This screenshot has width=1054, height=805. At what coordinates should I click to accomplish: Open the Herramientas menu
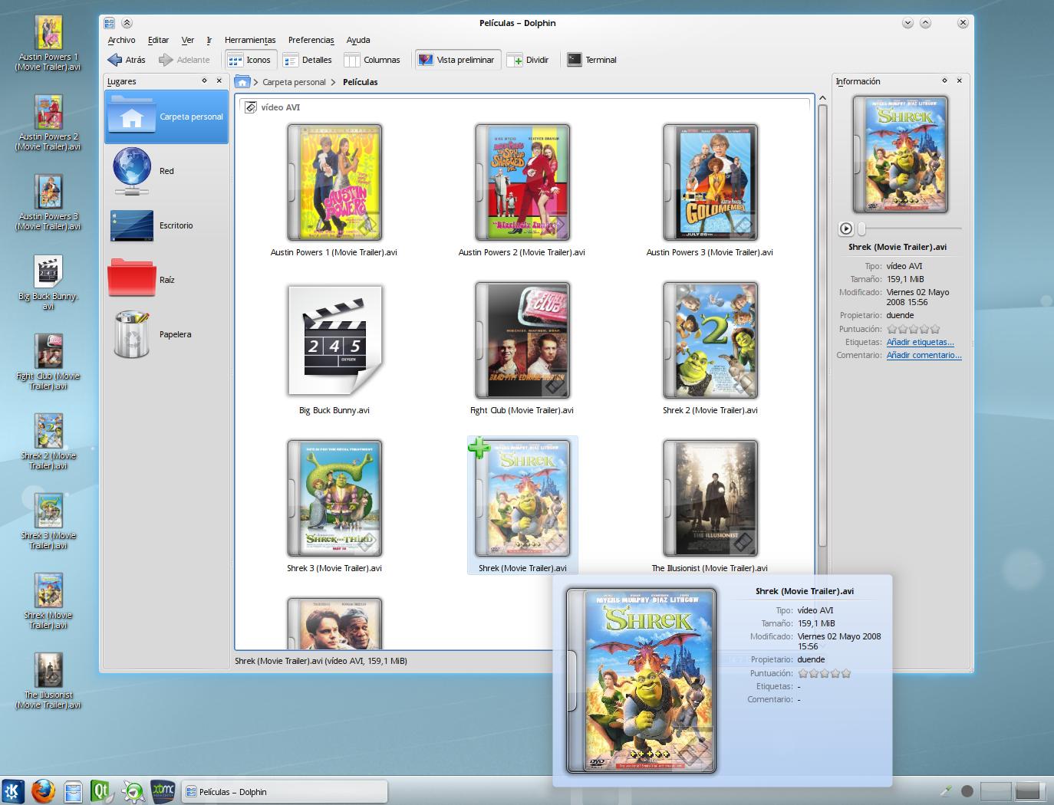(250, 40)
